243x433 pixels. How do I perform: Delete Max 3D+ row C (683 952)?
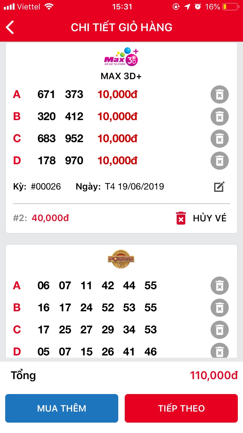pos(219,139)
